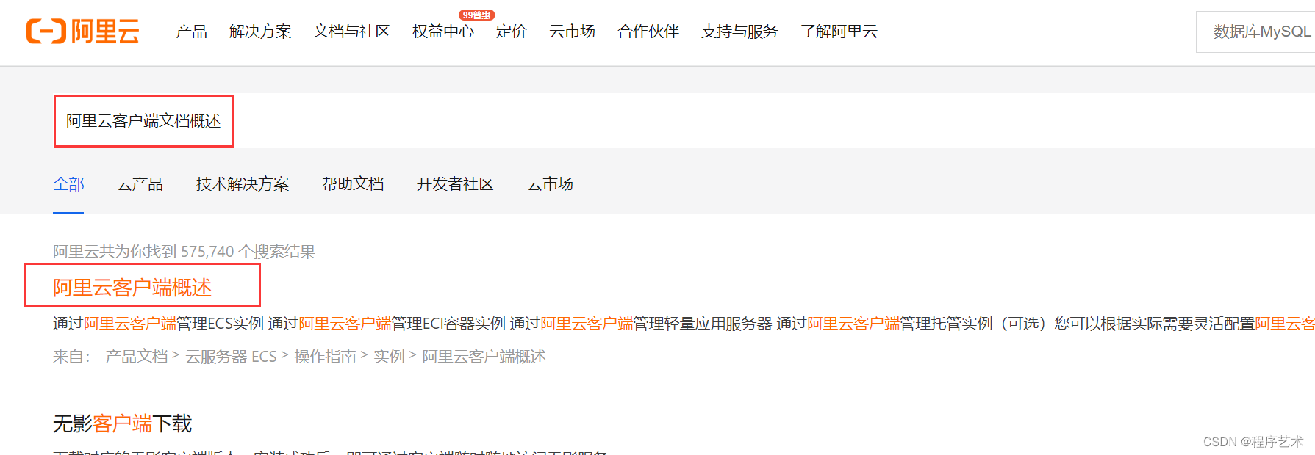Open the 无影客户端下载 search result
The image size is (1315, 455).
pyautogui.click(x=122, y=423)
